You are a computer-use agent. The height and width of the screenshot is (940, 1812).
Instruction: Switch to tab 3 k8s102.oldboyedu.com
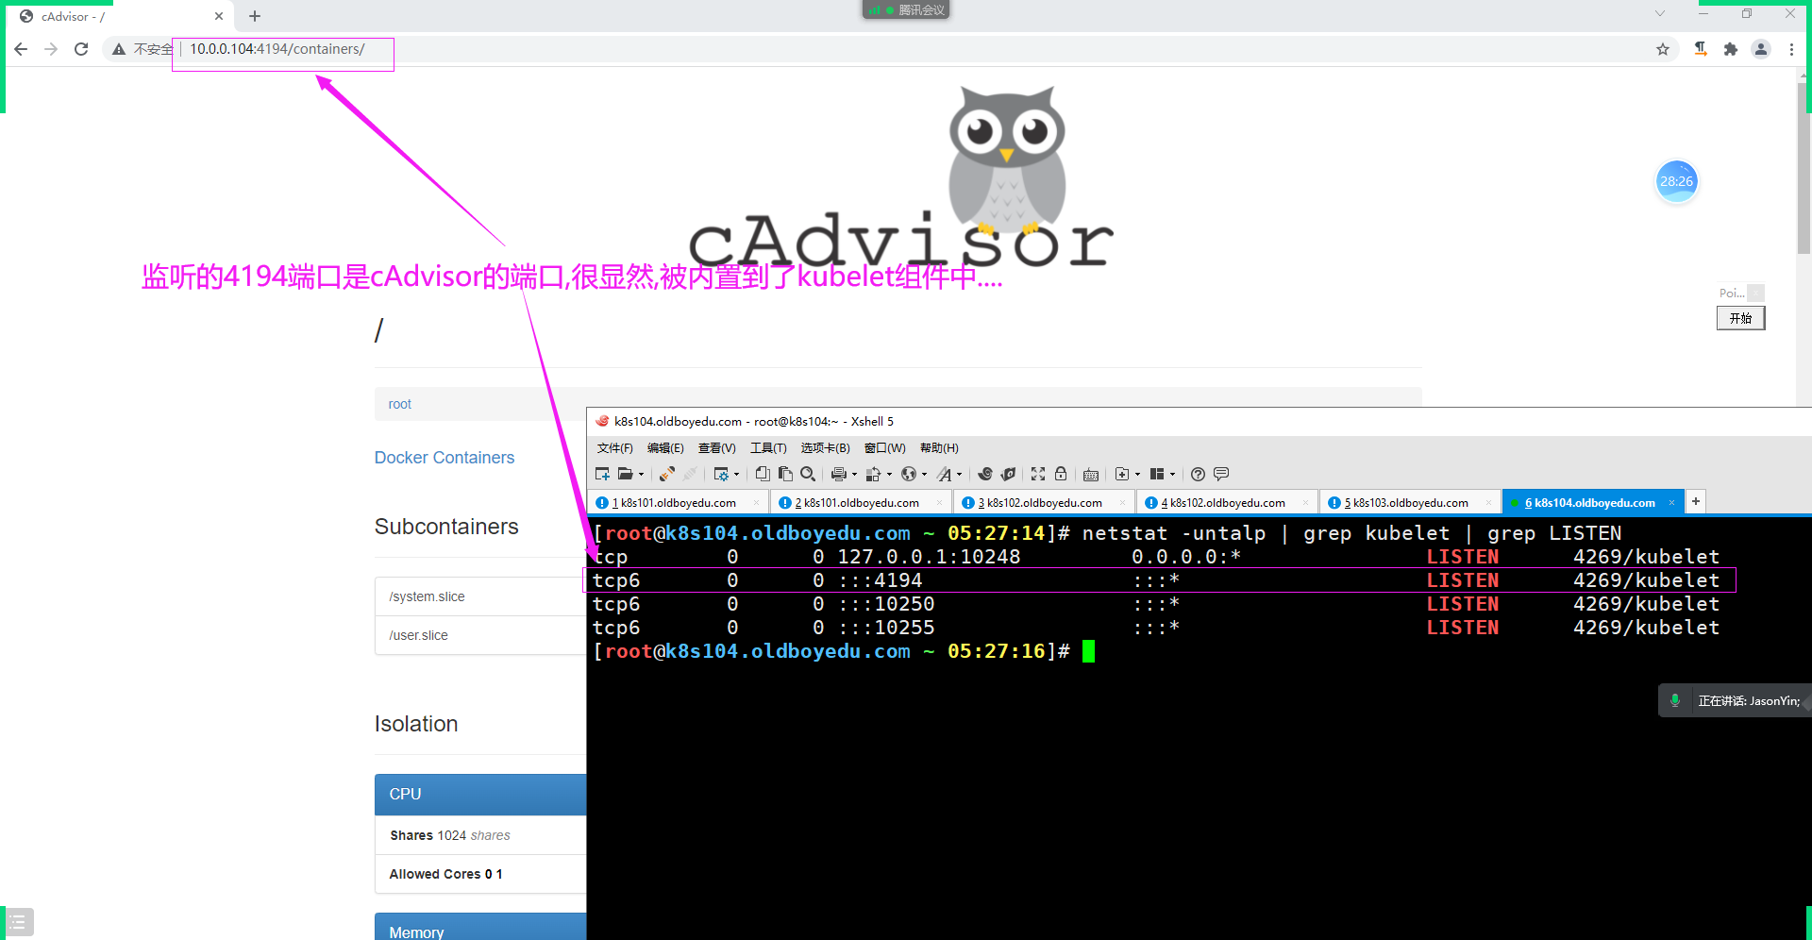tap(1038, 502)
